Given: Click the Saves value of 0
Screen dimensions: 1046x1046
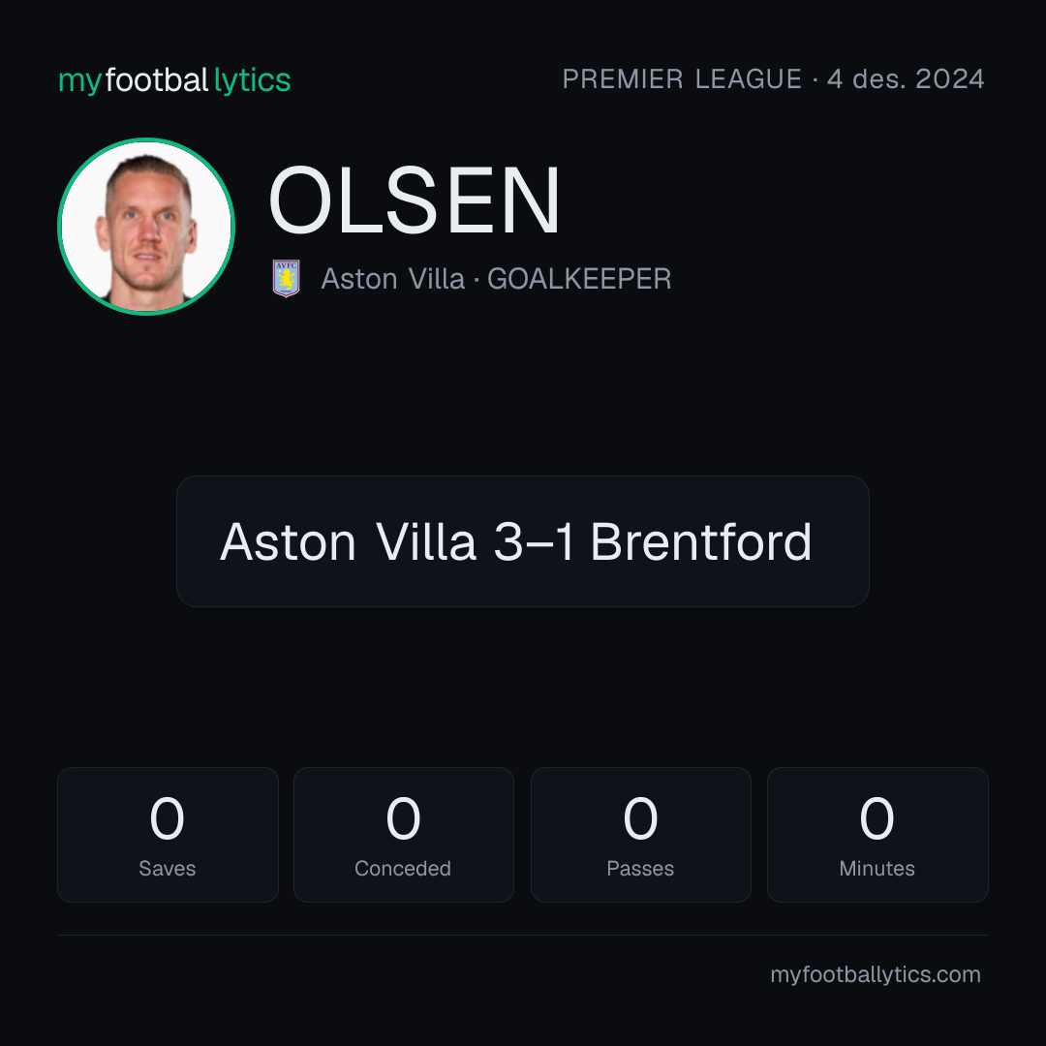Looking at the screenshot, I should tap(167, 817).
